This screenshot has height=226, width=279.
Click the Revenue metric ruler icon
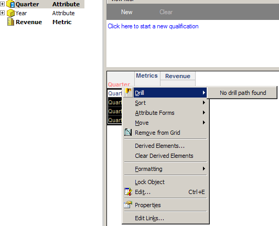coord(10,22)
